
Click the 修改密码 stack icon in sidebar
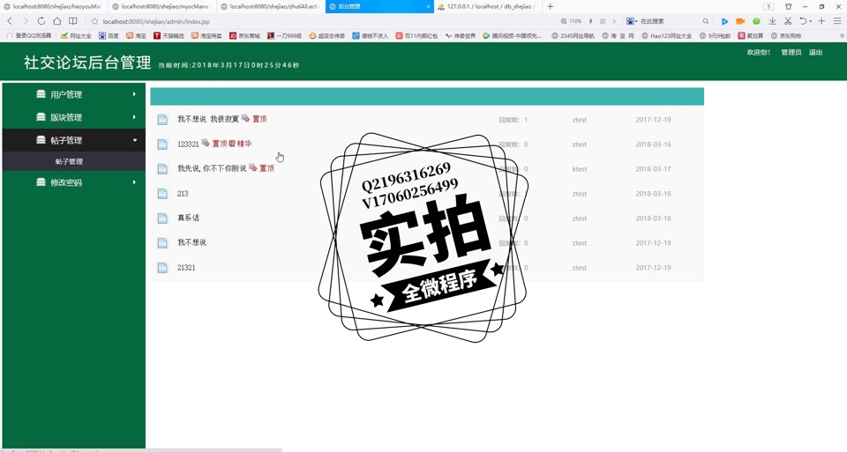41,182
